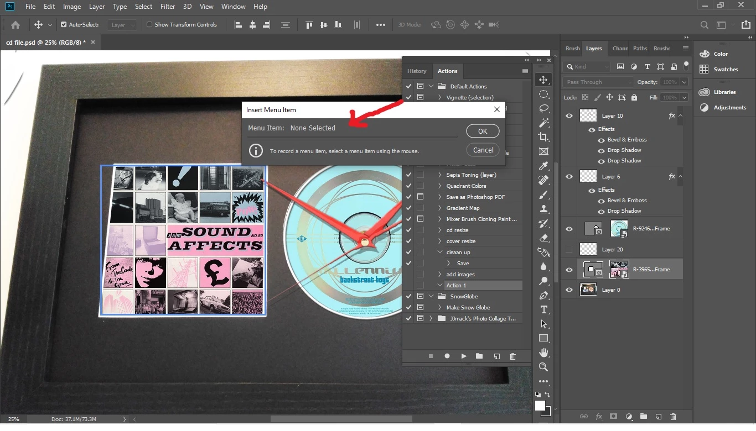
Task: Collapse Default Actions folder
Action: point(431,87)
